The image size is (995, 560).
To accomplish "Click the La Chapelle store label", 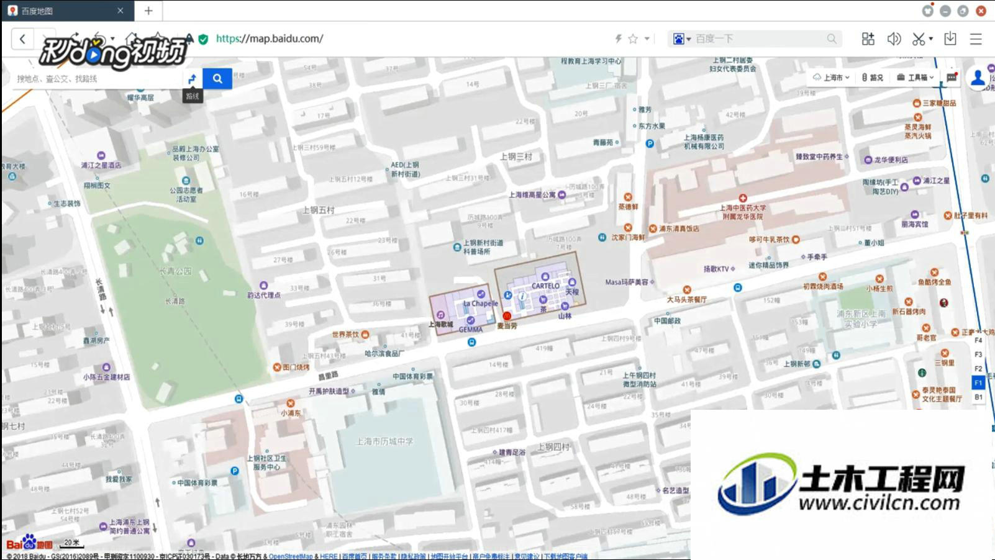I will coord(481,304).
